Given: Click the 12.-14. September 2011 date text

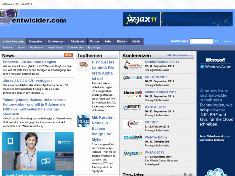Looking at the screenshot, I should (159, 66).
